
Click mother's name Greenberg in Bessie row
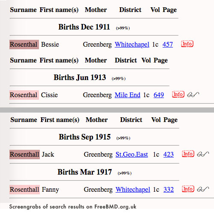[x=97, y=45]
